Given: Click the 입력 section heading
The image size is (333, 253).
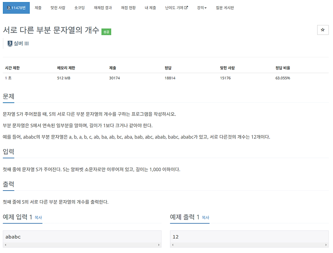Looking at the screenshot, I should 8,152.
